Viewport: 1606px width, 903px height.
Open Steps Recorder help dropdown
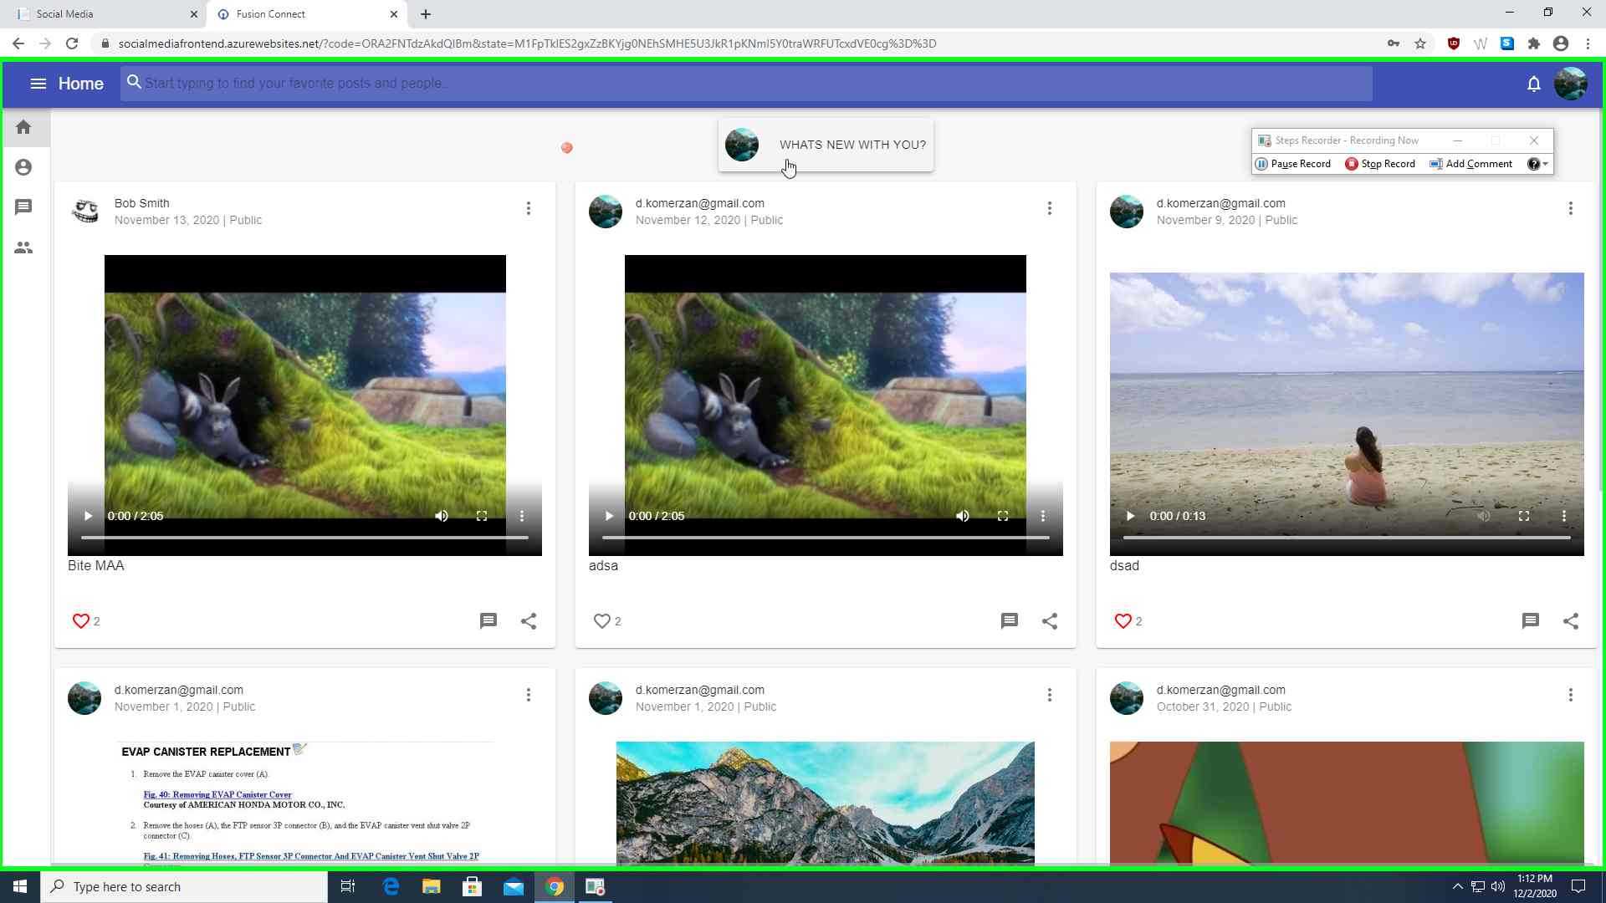(1537, 164)
